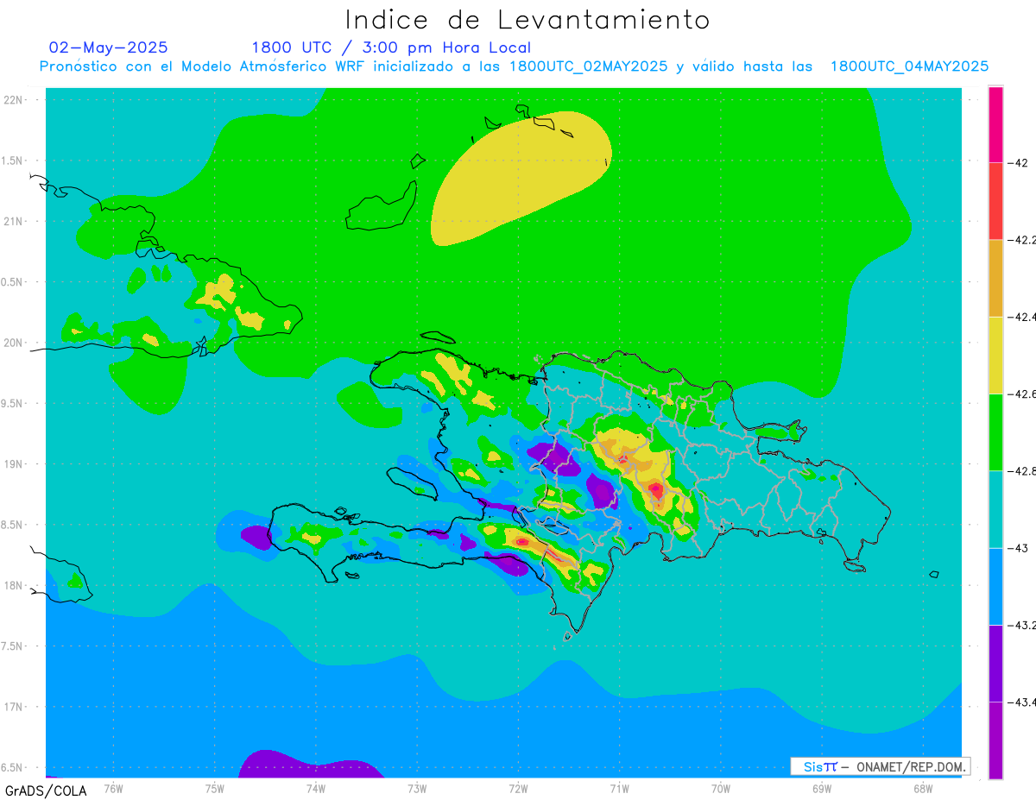Click the '-43.4' color scale value
Image resolution: width=1036 pixels, height=800 pixels.
[x=1021, y=702]
